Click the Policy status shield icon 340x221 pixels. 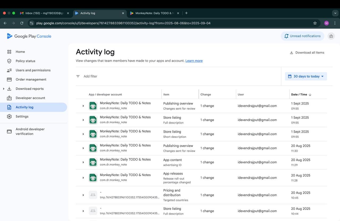point(9,61)
